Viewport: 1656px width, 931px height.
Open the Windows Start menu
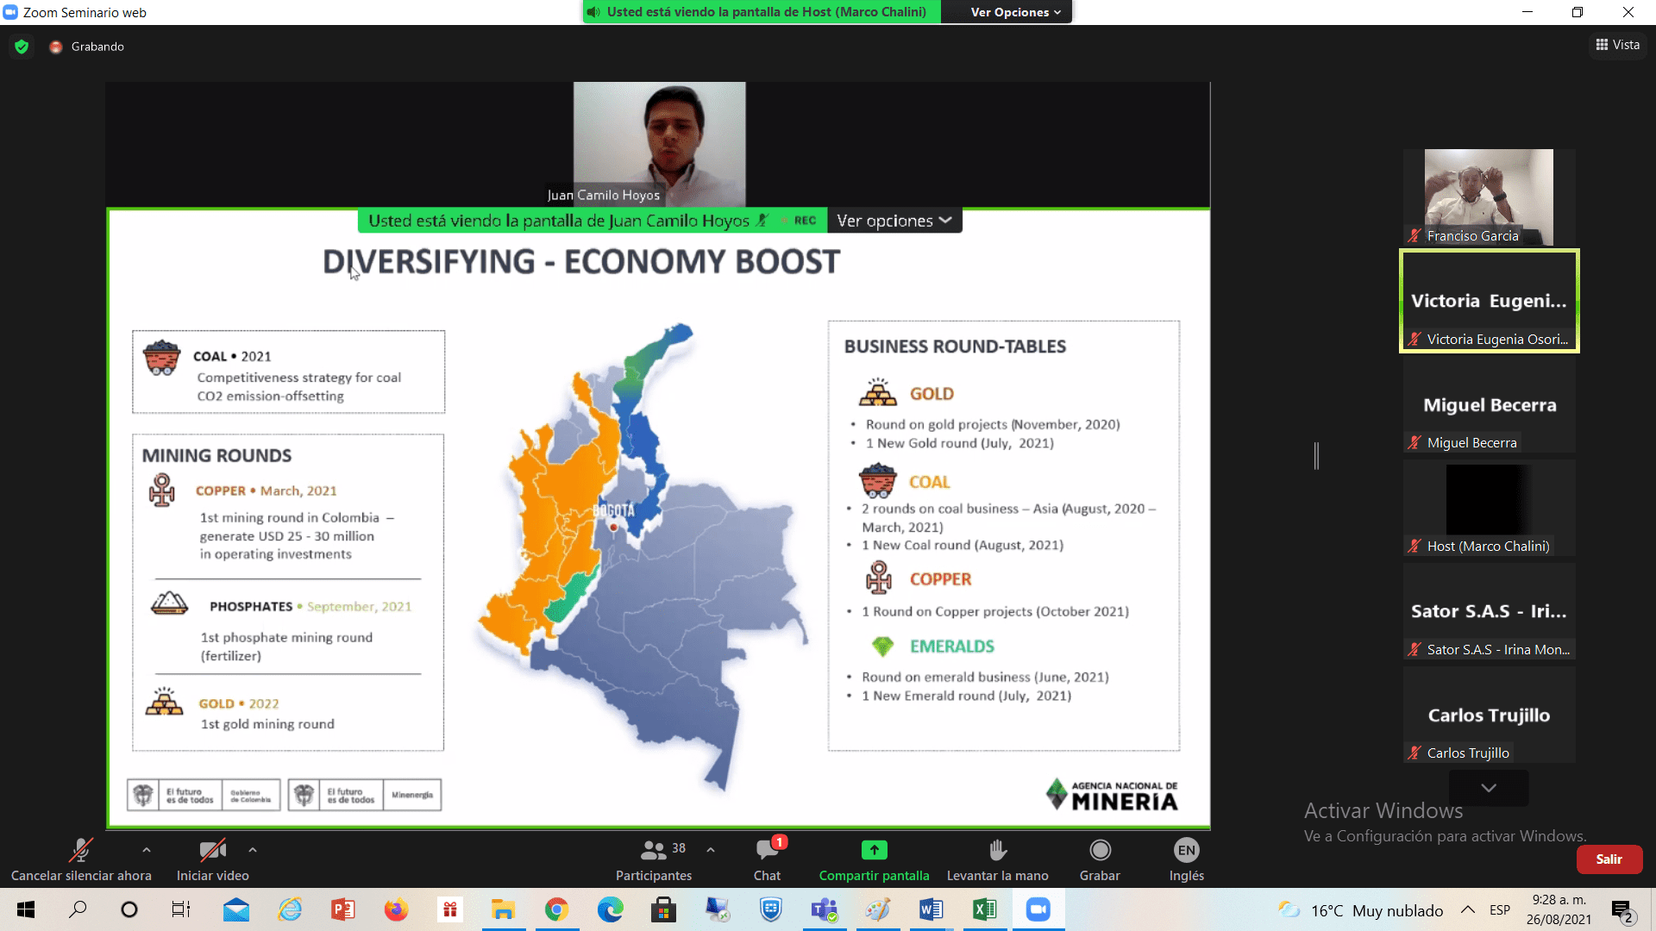[26, 909]
